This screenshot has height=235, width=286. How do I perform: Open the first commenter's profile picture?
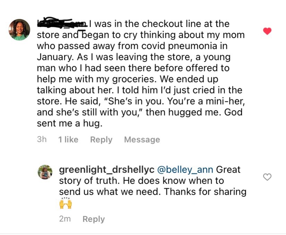(19, 30)
